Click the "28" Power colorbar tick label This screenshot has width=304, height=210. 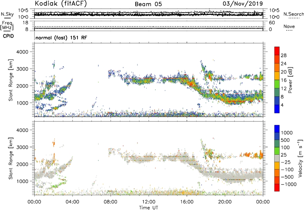click(x=283, y=55)
